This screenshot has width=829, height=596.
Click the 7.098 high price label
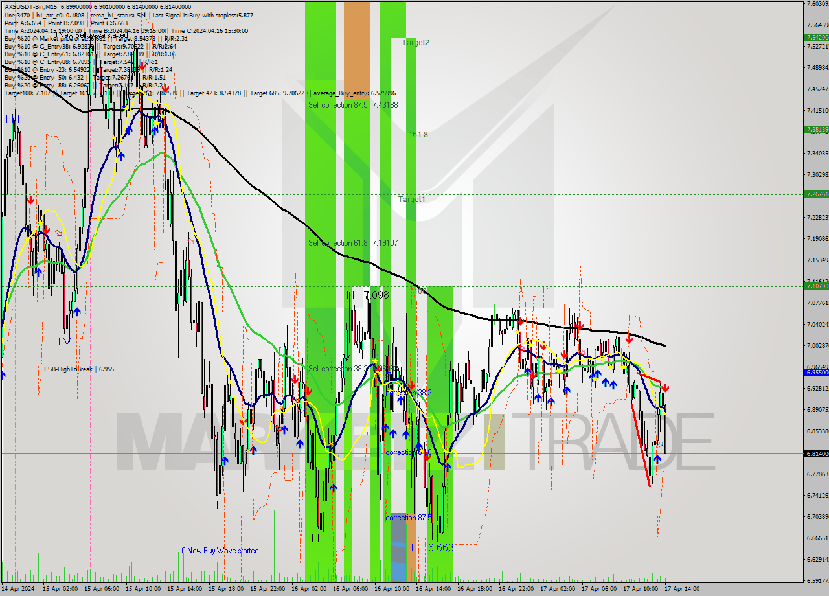pyautogui.click(x=376, y=295)
